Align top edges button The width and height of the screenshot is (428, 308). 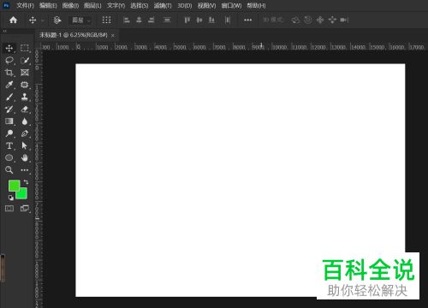187,20
